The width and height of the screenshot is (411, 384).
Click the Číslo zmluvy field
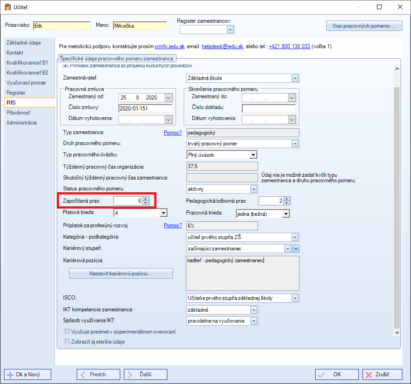coord(146,109)
